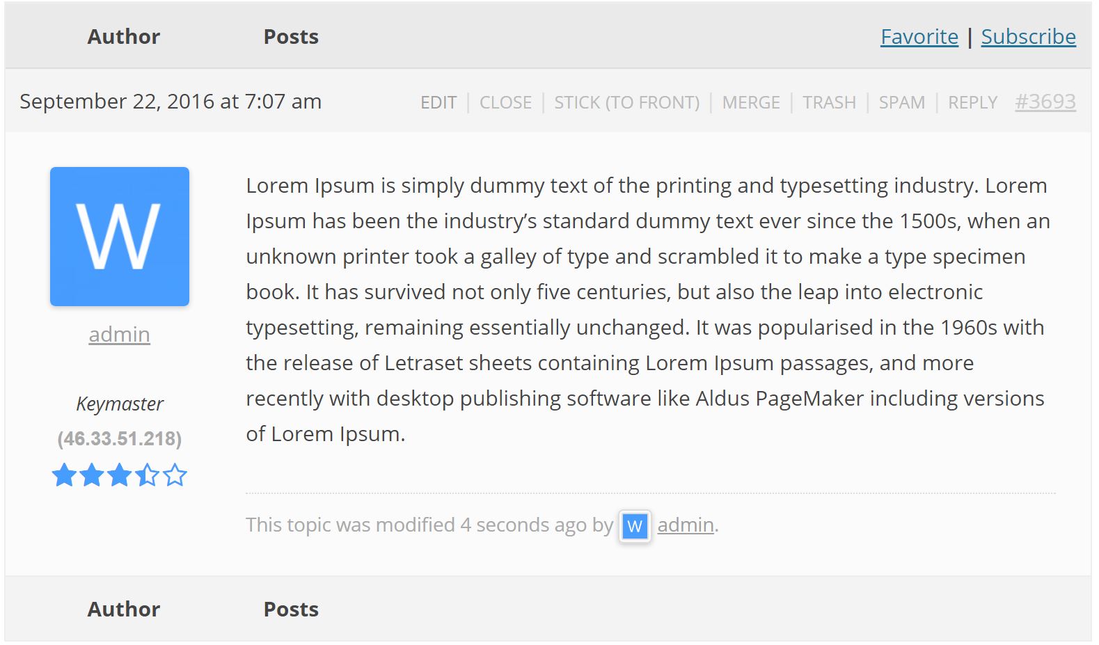Click the third filled rating star

point(120,475)
